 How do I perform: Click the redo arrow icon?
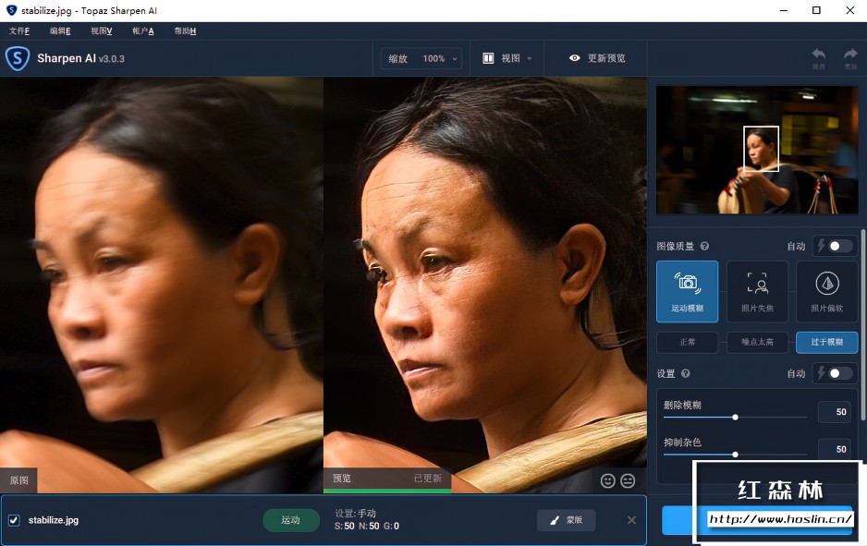point(850,55)
